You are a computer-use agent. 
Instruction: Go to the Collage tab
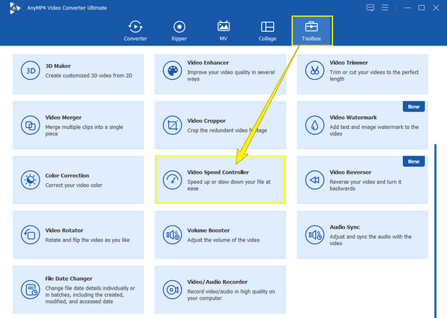point(267,31)
